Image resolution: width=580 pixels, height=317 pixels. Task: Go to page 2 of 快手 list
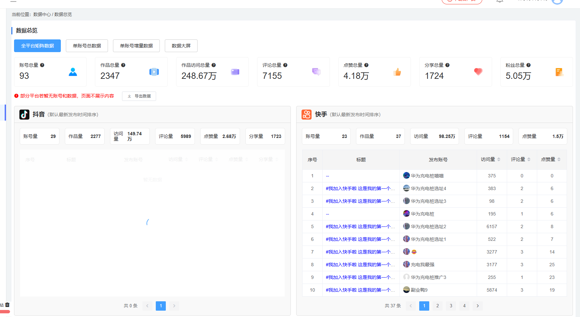(437, 306)
